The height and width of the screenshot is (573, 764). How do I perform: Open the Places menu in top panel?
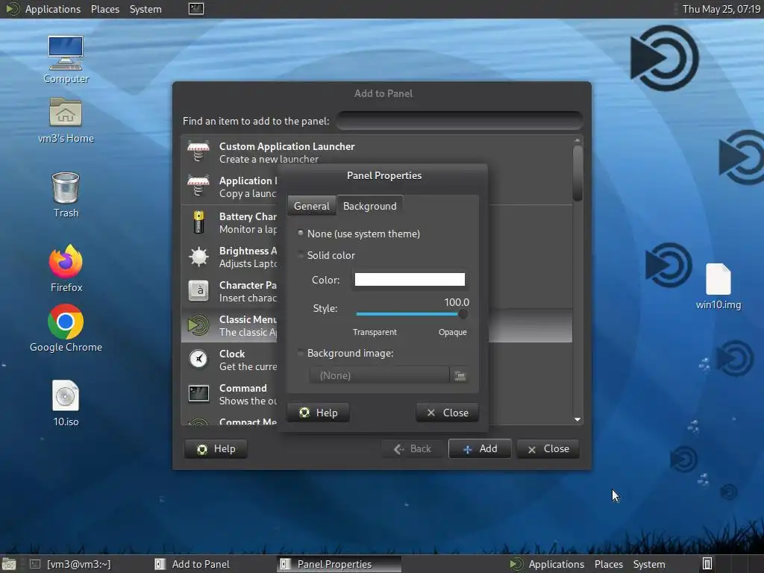(x=104, y=9)
